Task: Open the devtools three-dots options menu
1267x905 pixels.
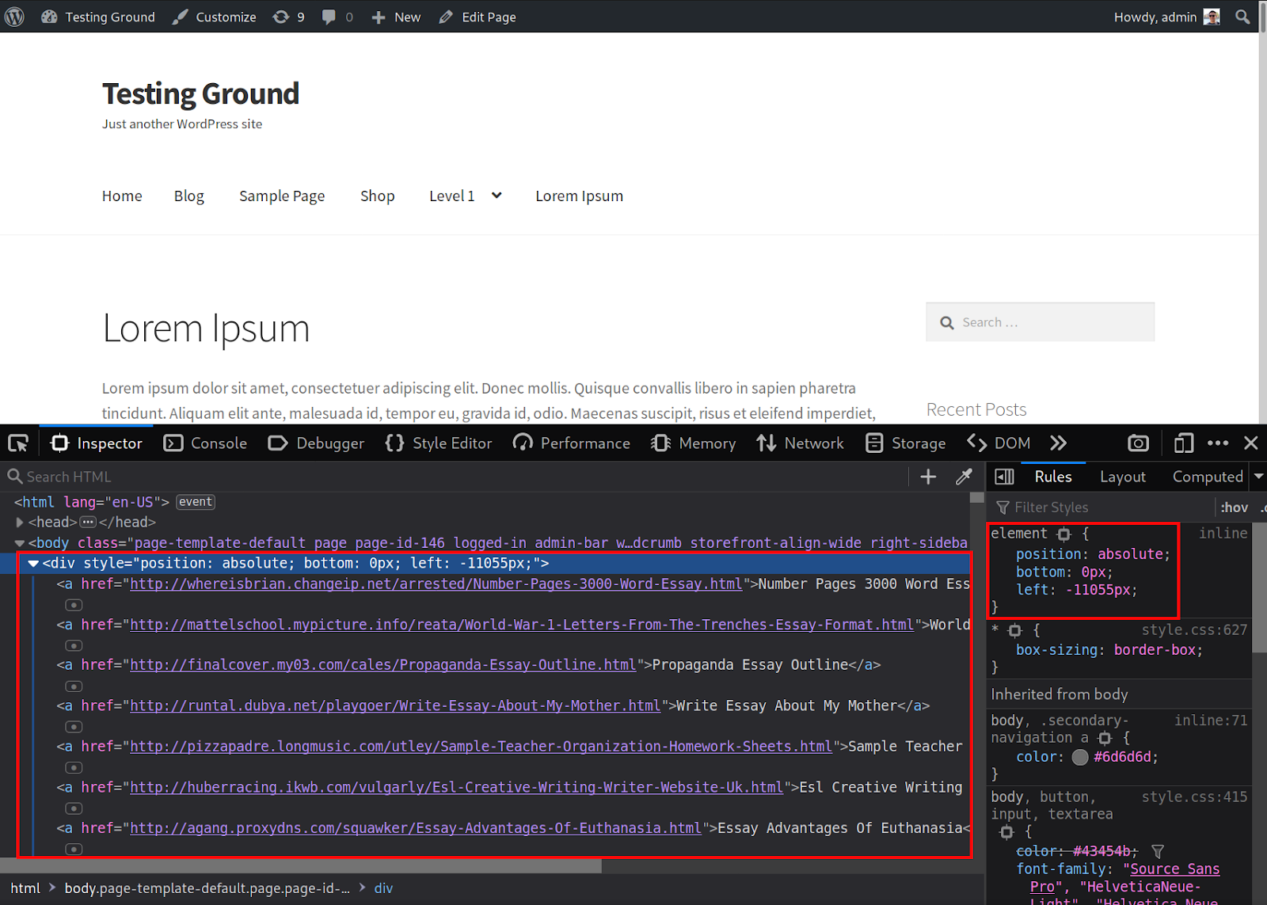Action: click(1218, 443)
